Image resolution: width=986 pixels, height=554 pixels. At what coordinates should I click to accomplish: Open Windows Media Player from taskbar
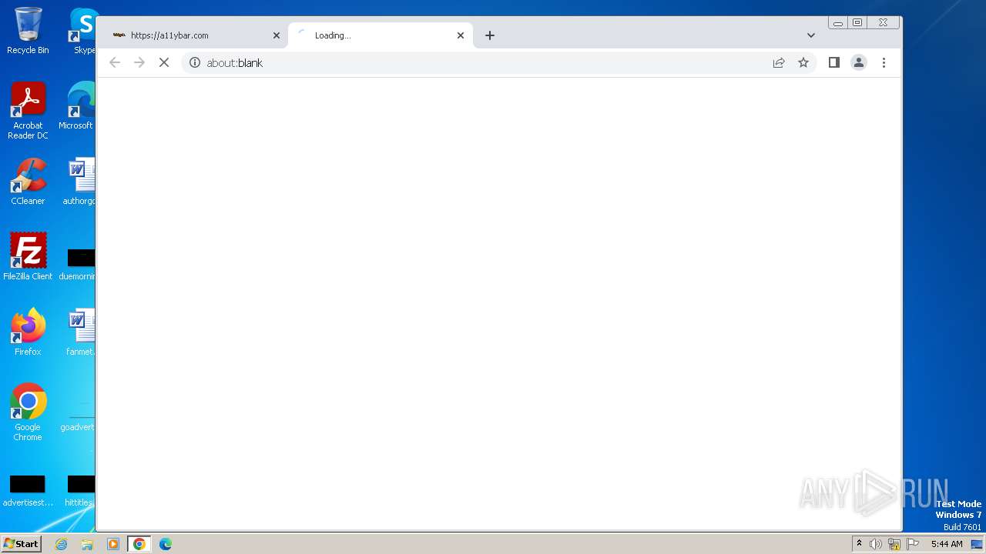(113, 544)
